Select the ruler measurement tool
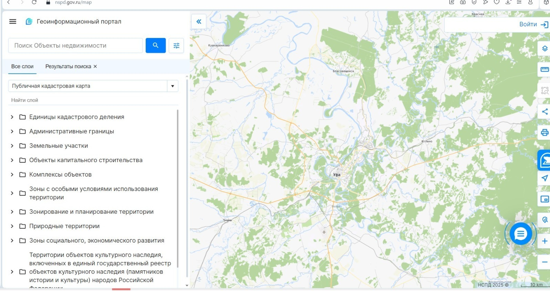550x291 pixels. click(544, 69)
